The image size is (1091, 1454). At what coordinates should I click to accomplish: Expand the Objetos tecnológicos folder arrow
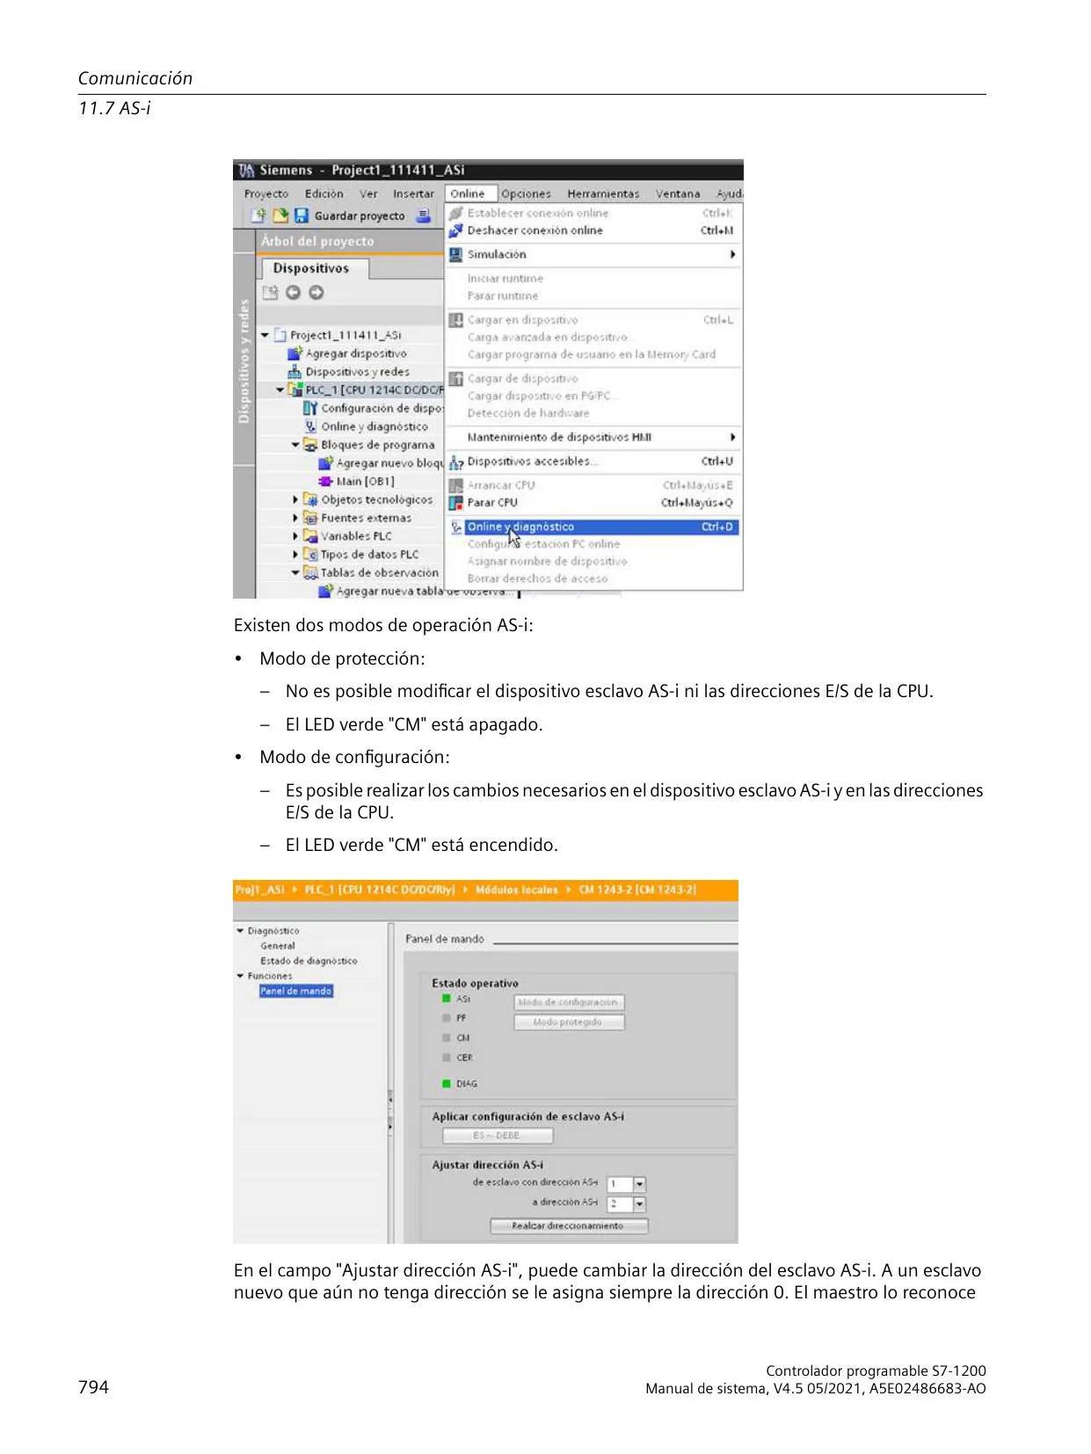(x=295, y=499)
